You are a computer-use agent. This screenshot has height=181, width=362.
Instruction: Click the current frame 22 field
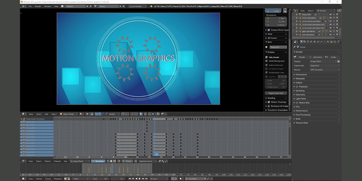coord(118,179)
